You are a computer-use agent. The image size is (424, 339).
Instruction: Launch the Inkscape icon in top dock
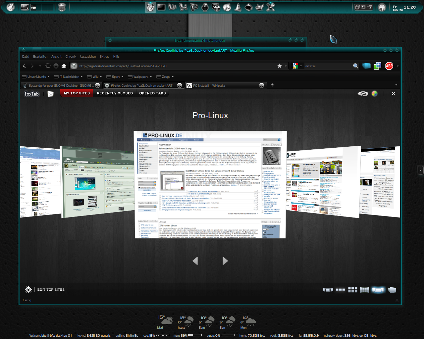pos(249,7)
